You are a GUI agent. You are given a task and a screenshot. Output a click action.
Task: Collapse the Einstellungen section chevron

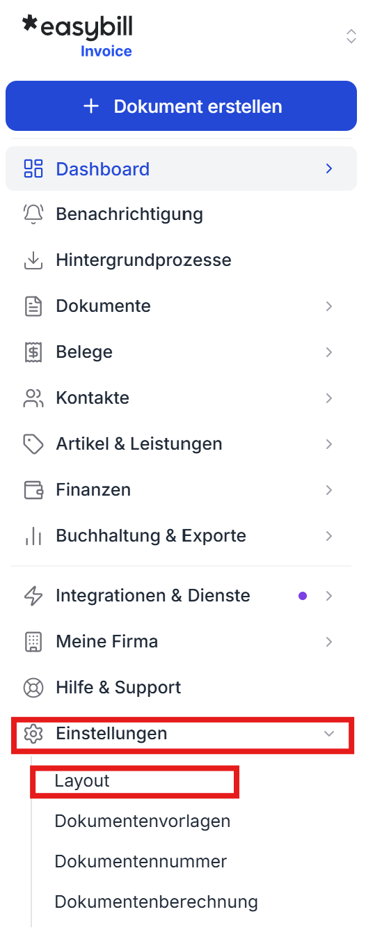(x=329, y=734)
